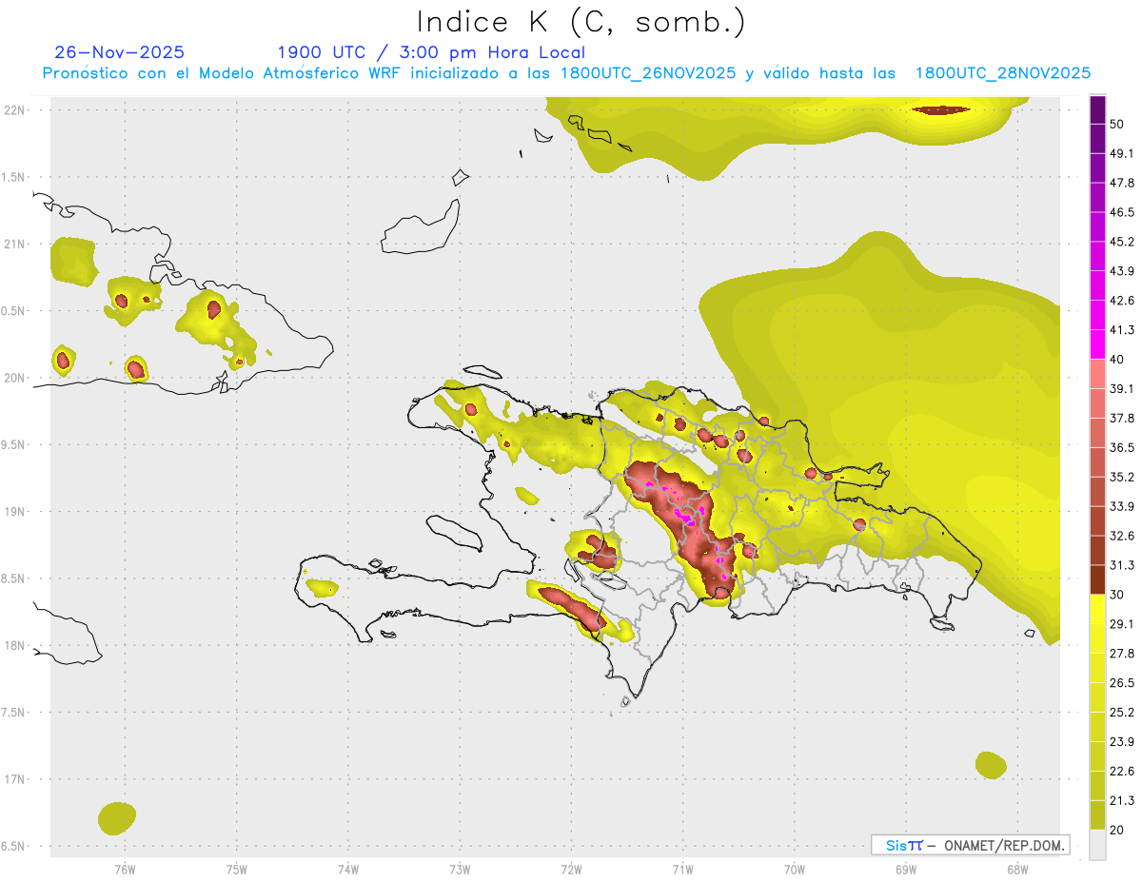
Task: Click the dark red spot near 22N 69W
Action: pyautogui.click(x=943, y=110)
